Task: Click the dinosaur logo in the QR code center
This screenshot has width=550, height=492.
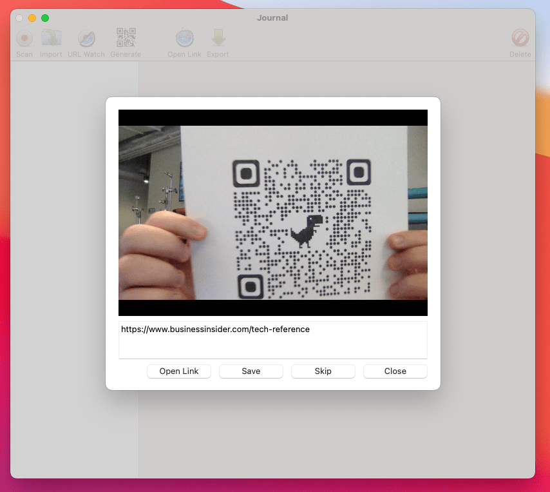Action: pyautogui.click(x=307, y=229)
